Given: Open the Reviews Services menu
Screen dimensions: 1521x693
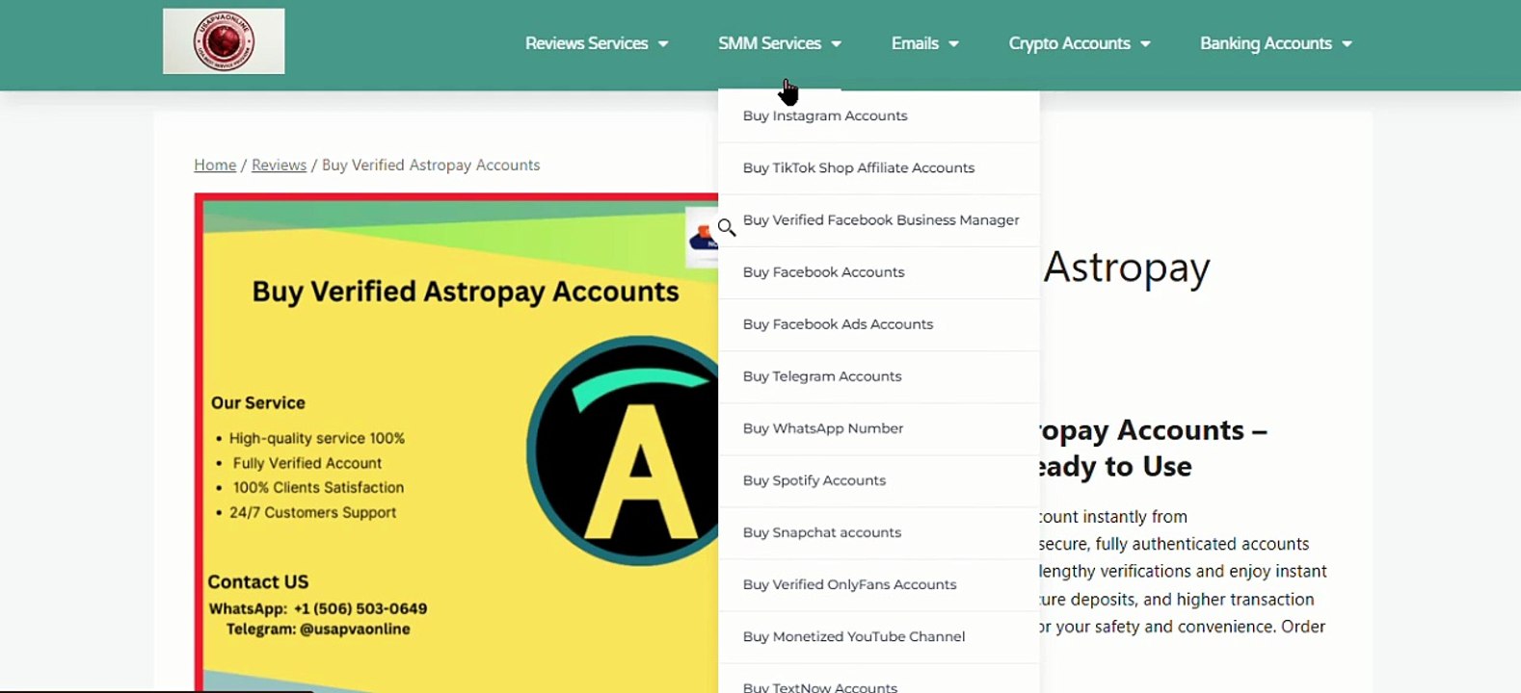Looking at the screenshot, I should 586,43.
